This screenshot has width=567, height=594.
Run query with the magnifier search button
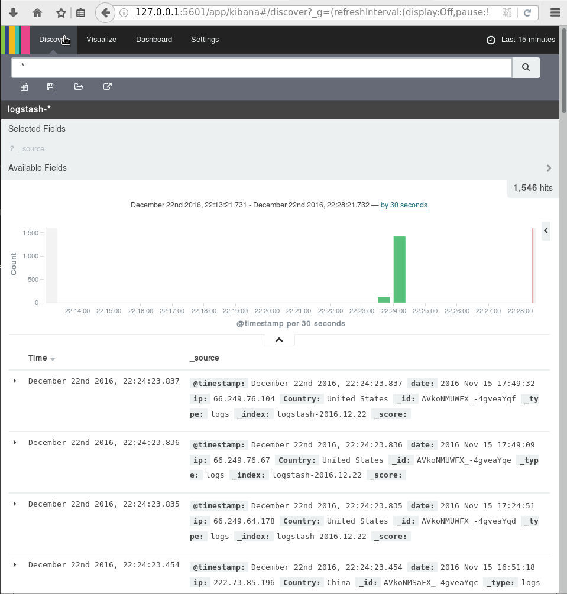coord(526,67)
